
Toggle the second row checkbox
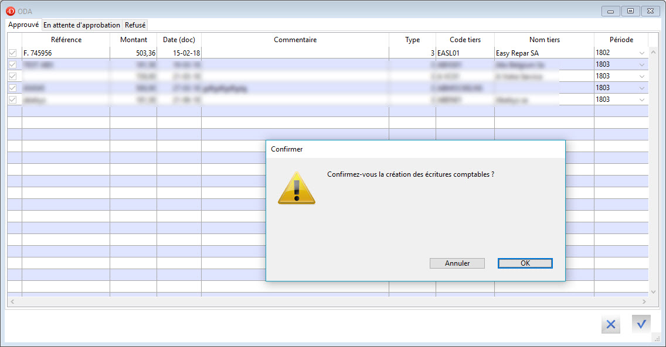pyautogui.click(x=13, y=64)
